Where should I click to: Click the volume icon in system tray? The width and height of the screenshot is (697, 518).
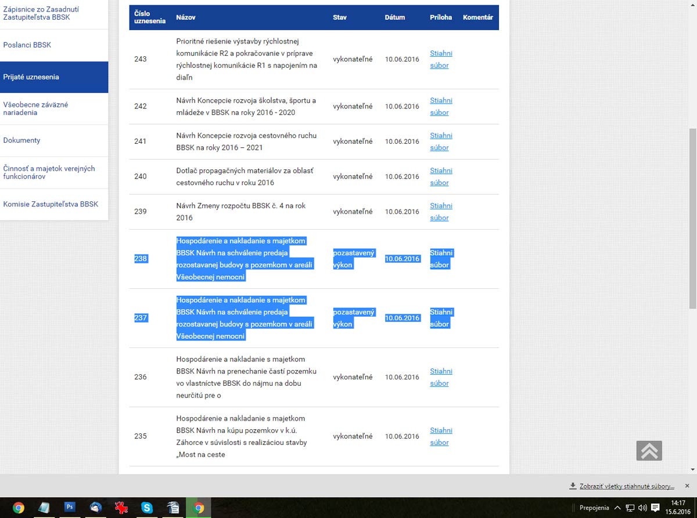(642, 508)
